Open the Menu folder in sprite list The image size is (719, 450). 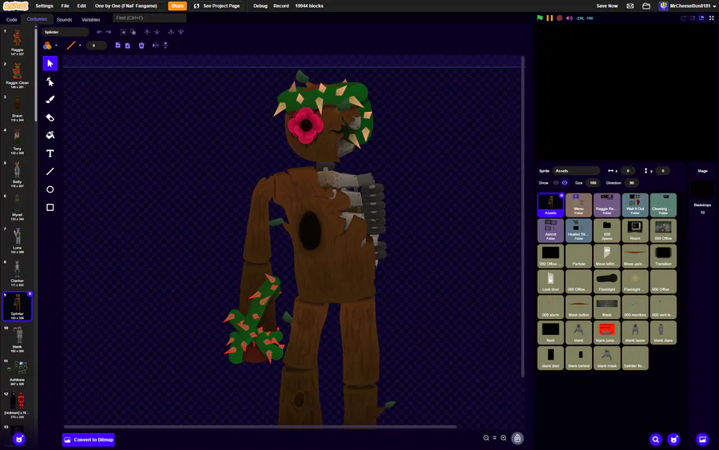point(578,205)
